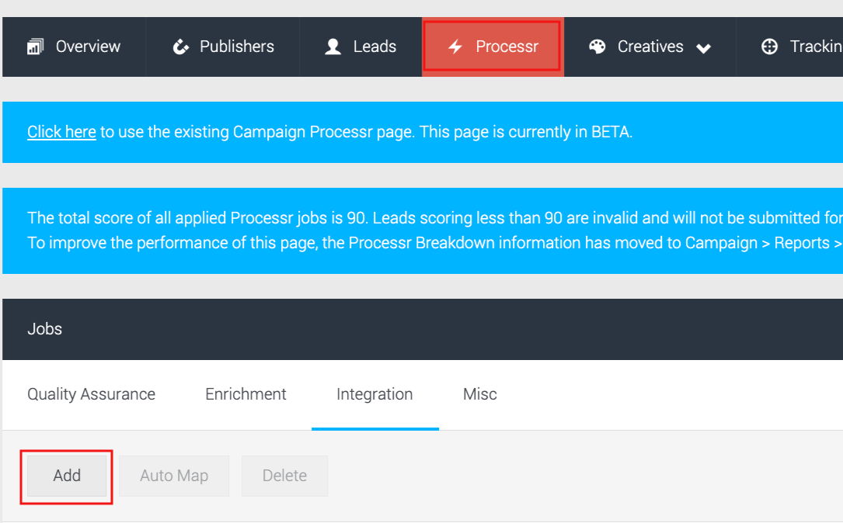Click the lightning bolt icon on Processr
This screenshot has width=843, height=523.
[455, 47]
